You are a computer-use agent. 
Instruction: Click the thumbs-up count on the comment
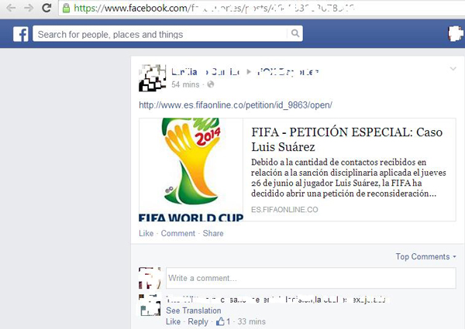[x=223, y=321]
